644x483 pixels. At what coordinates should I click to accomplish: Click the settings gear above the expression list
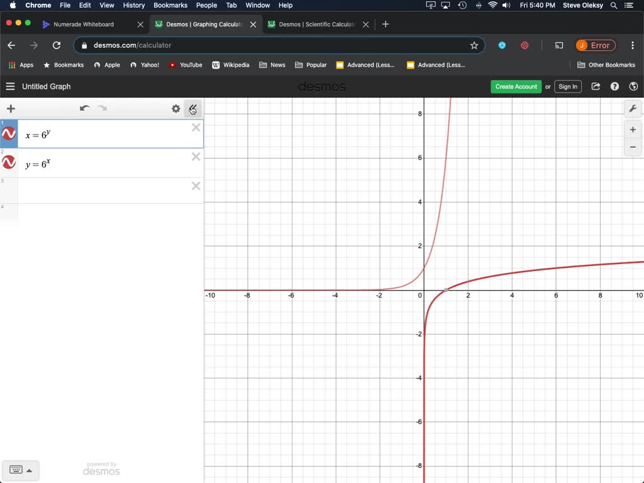coord(176,108)
